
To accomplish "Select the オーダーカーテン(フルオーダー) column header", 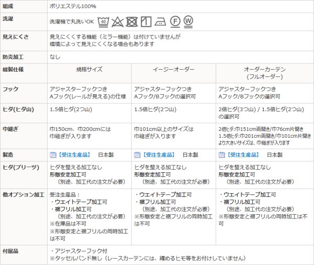I will [x=264, y=73].
